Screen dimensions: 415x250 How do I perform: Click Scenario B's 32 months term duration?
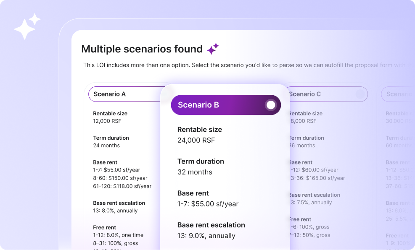(x=195, y=172)
